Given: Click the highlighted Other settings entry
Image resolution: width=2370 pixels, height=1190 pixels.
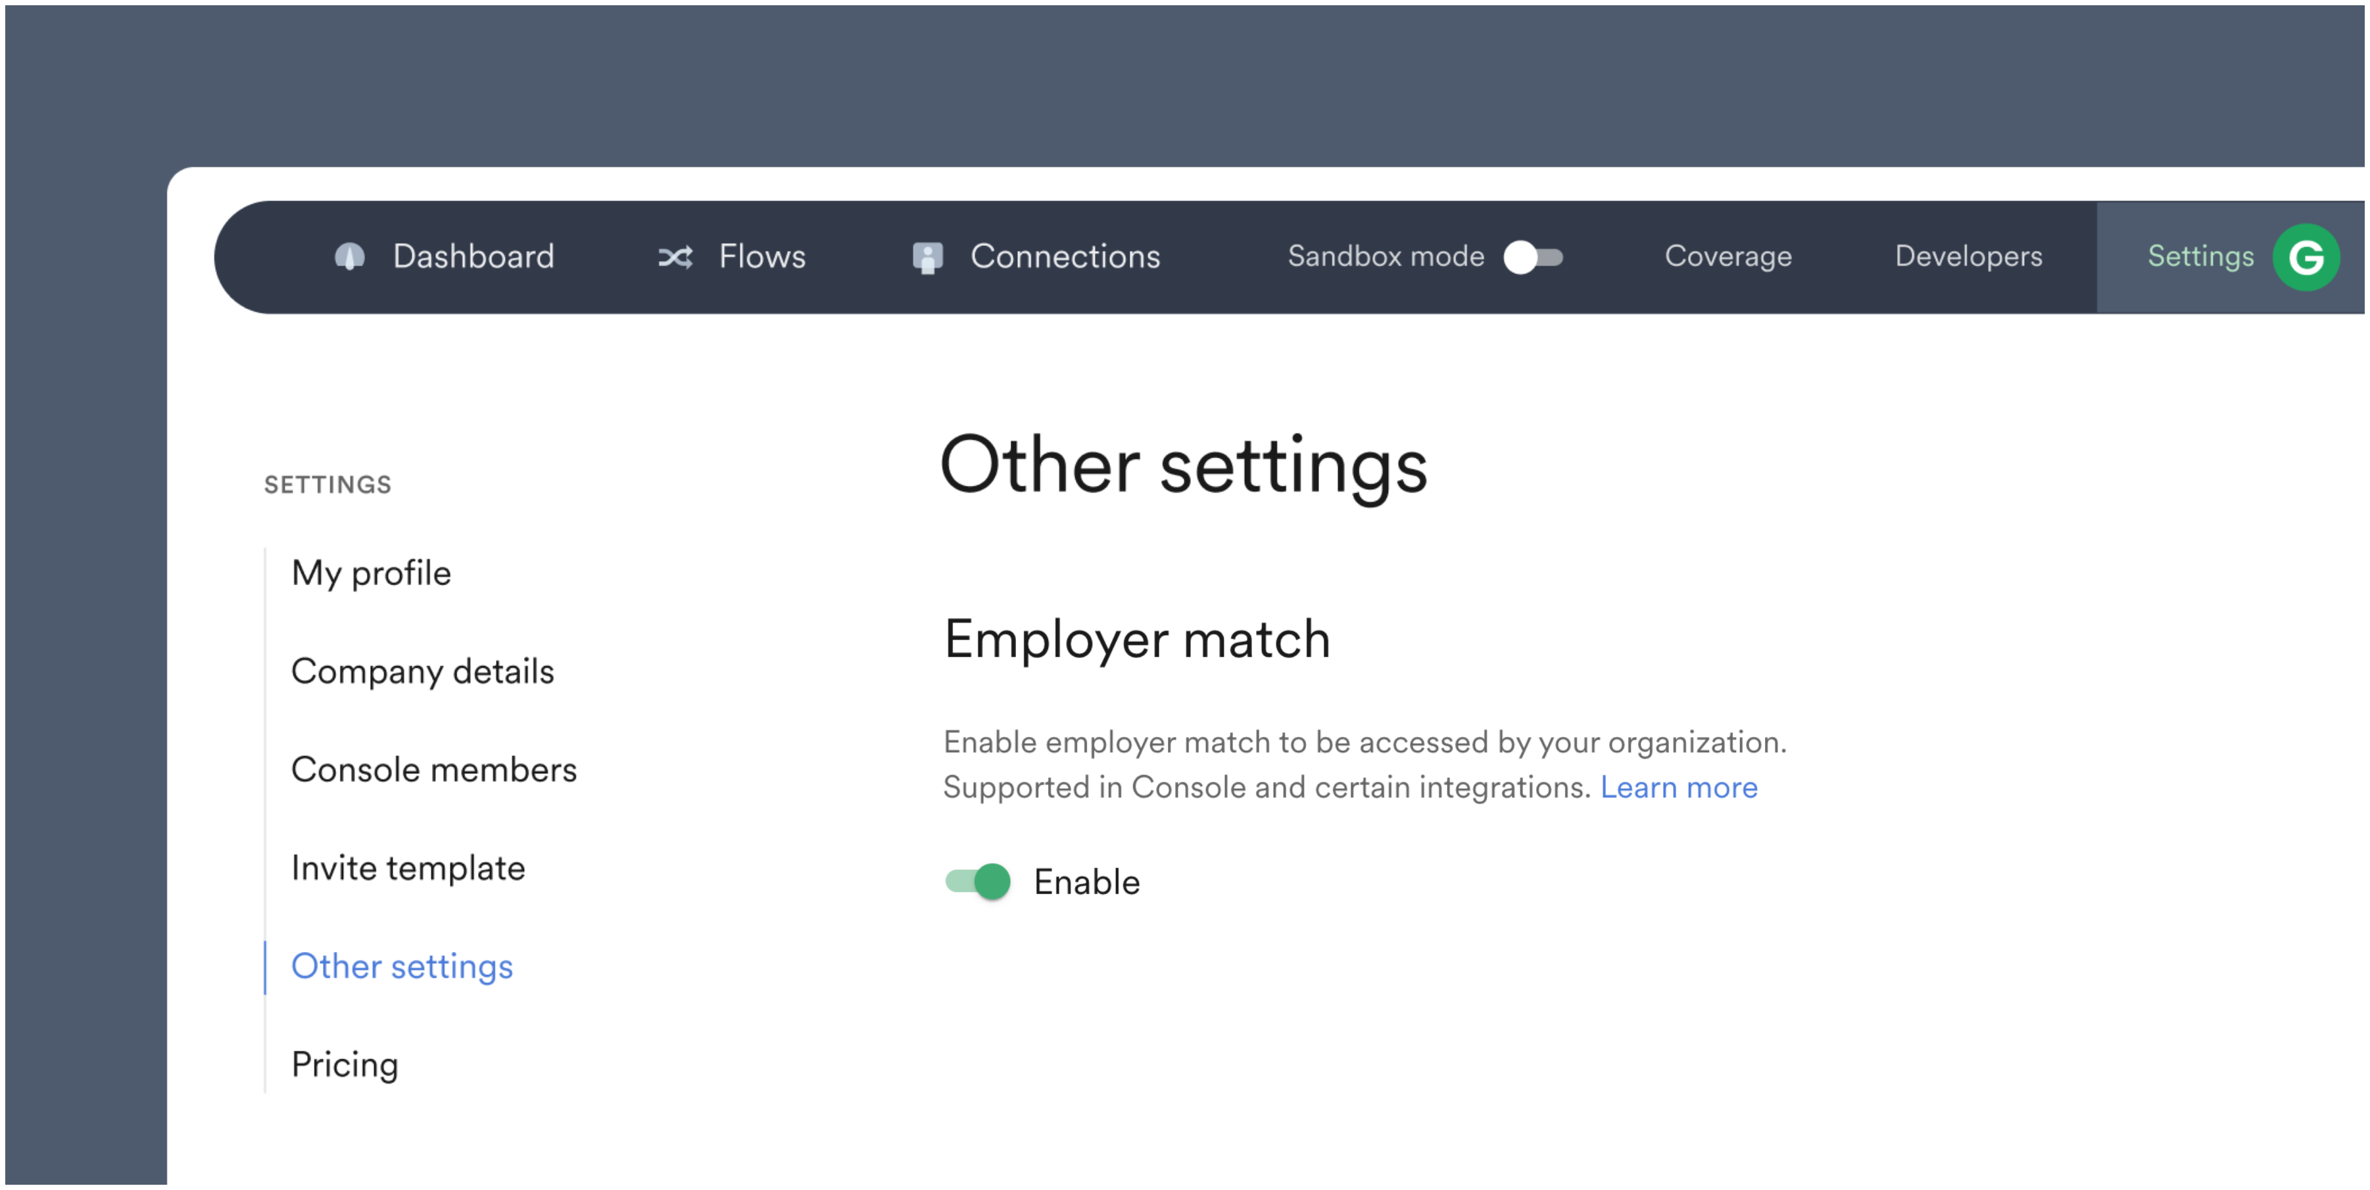Looking at the screenshot, I should tap(402, 966).
